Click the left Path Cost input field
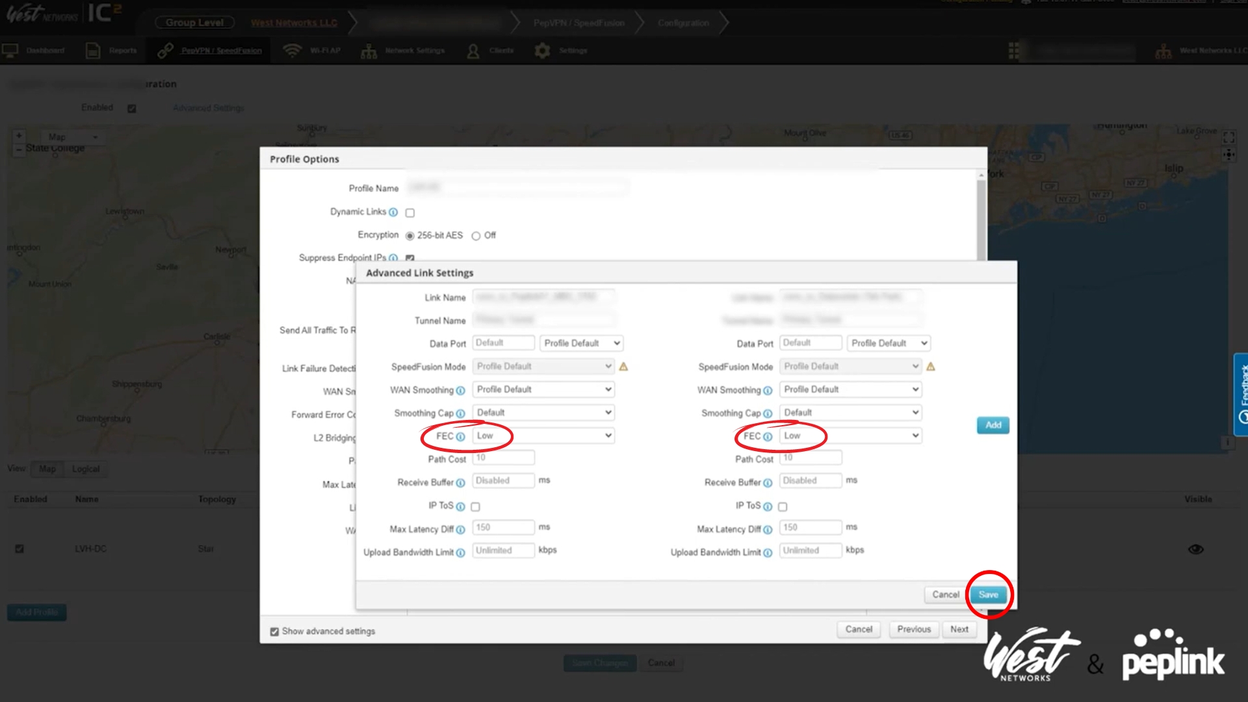Screen dimensions: 1248x702 (503, 458)
